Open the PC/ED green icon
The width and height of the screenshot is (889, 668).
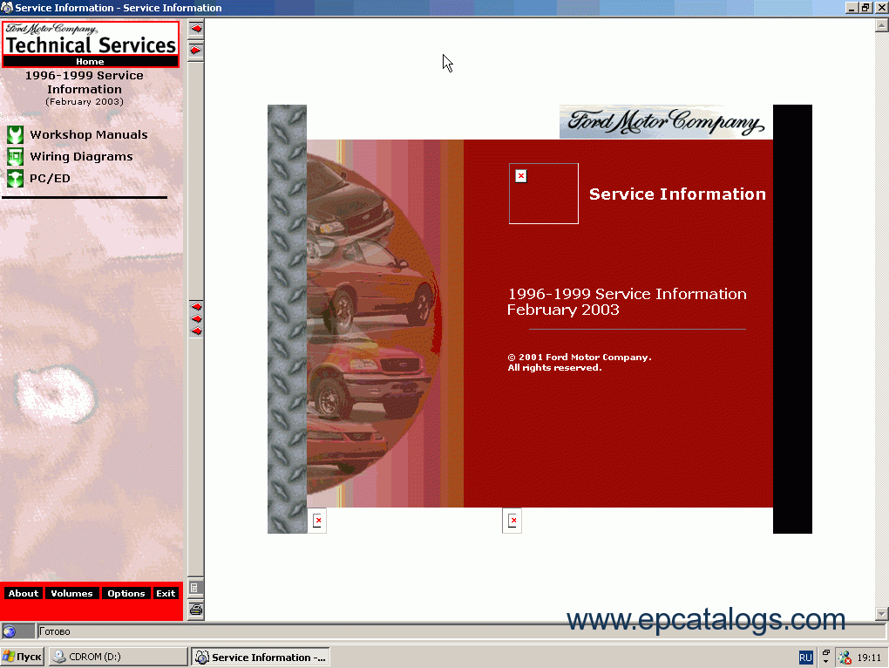pos(16,178)
